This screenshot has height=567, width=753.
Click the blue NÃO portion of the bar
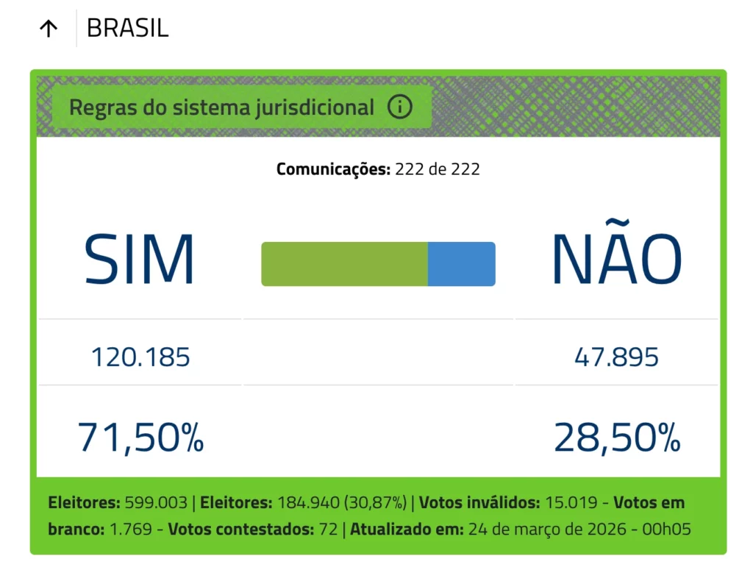tap(461, 264)
